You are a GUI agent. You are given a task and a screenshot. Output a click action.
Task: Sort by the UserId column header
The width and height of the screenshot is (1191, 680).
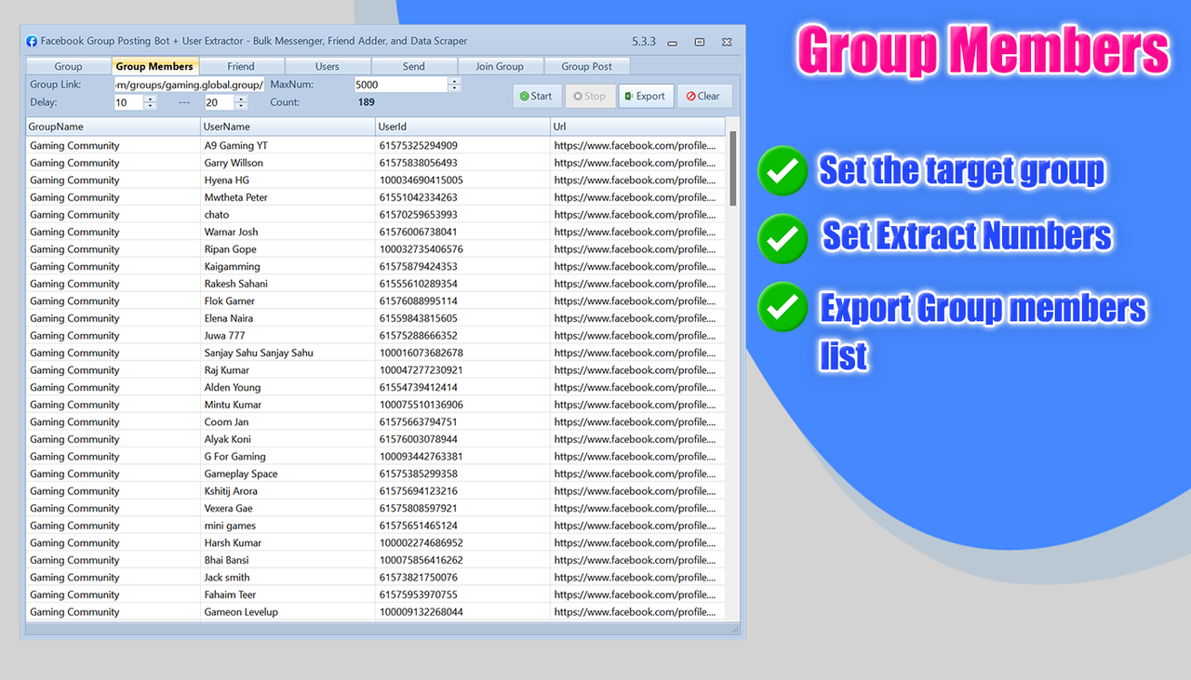pos(462,127)
